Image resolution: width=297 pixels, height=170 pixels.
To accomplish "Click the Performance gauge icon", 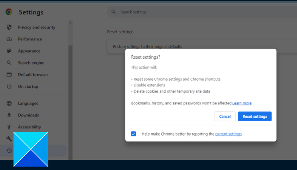I will [x=9, y=39].
